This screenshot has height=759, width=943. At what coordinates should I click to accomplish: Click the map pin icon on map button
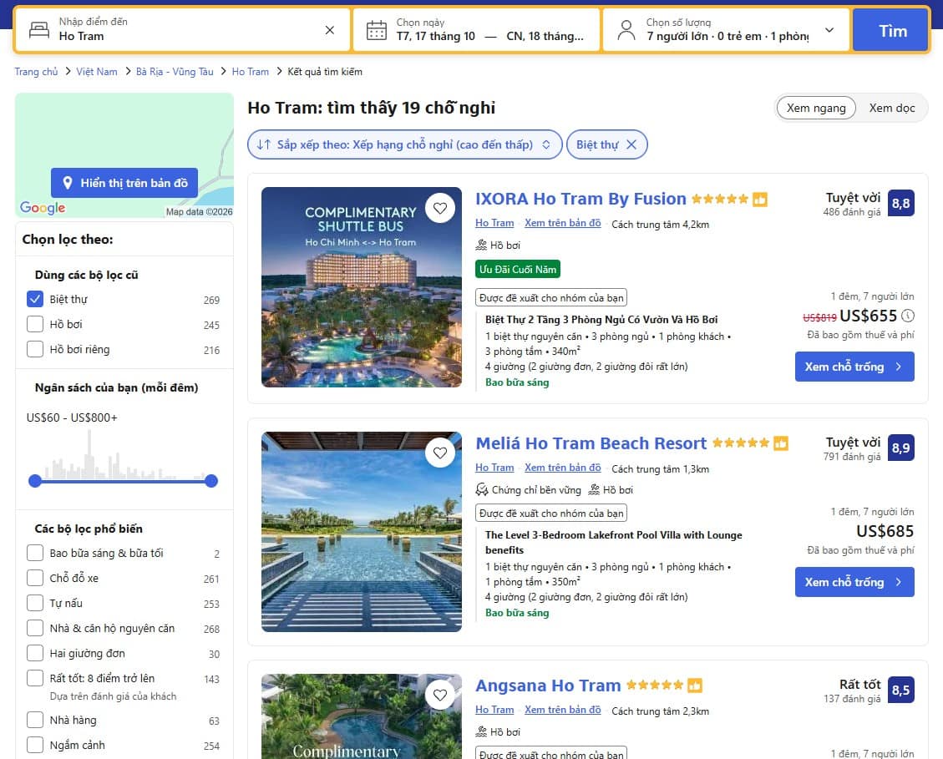68,183
